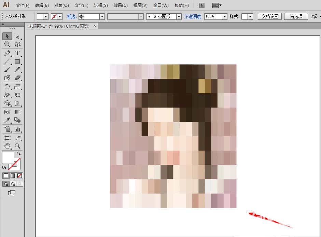Enable Draw Behind mode

click(x=13, y=184)
